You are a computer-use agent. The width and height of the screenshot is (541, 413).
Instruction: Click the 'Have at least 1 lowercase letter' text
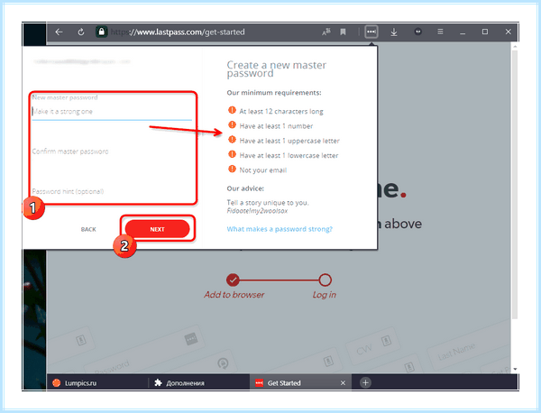(x=289, y=156)
